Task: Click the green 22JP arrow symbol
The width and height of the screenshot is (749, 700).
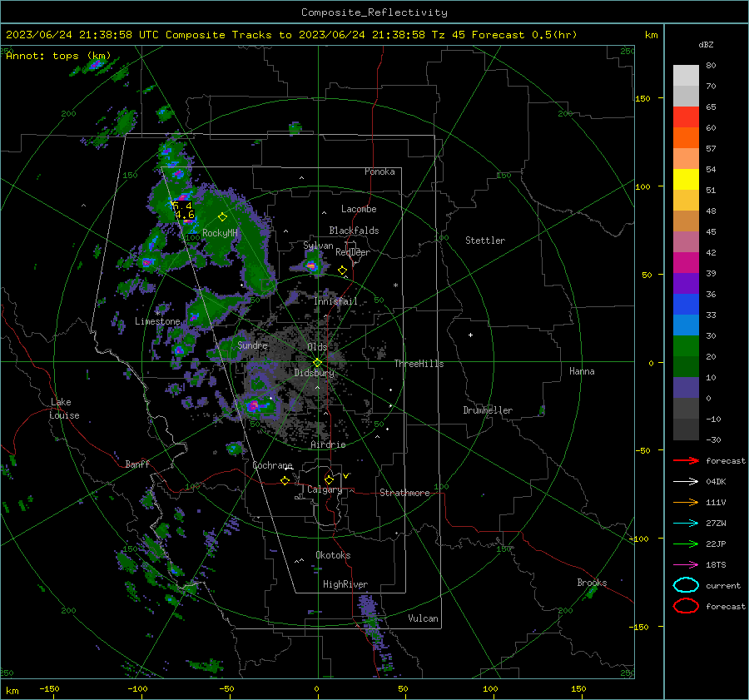Action: (686, 544)
